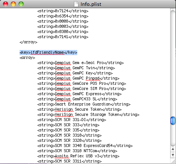This screenshot has height=164, width=176.
Task: Click the blue vertical scrollbar thumb
Action: click(173, 121)
